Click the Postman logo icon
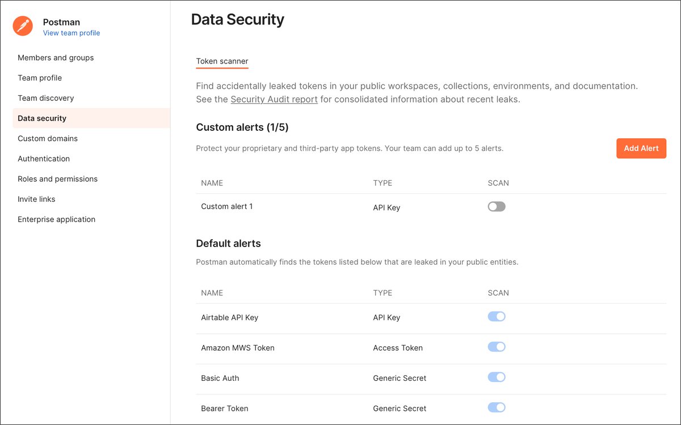 [23, 26]
